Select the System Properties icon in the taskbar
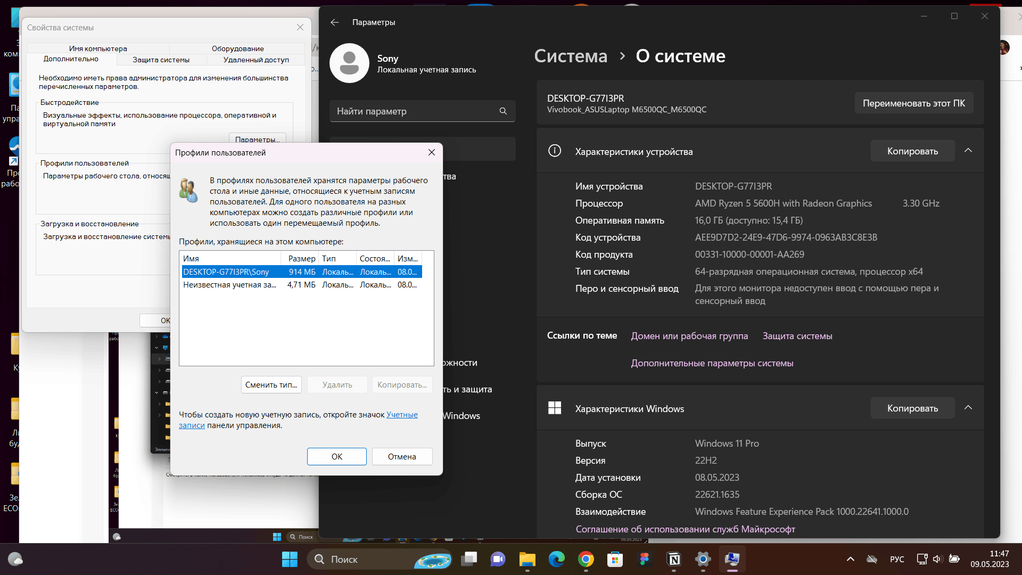Screen dimensions: 1022x575 [732, 560]
